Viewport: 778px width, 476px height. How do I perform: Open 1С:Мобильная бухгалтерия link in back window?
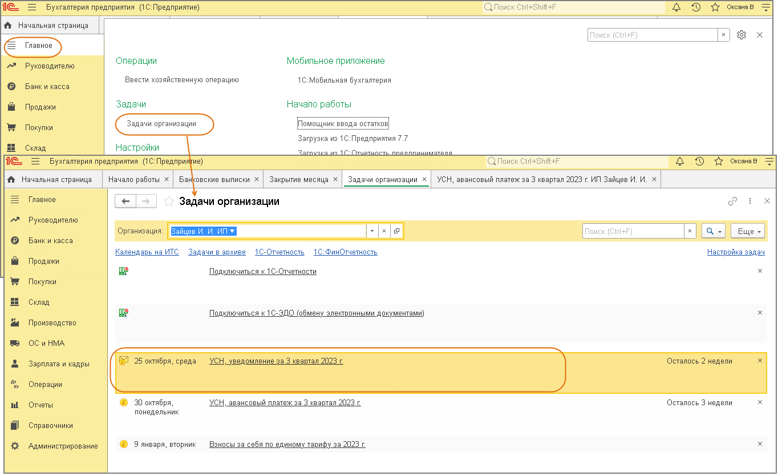(x=345, y=80)
